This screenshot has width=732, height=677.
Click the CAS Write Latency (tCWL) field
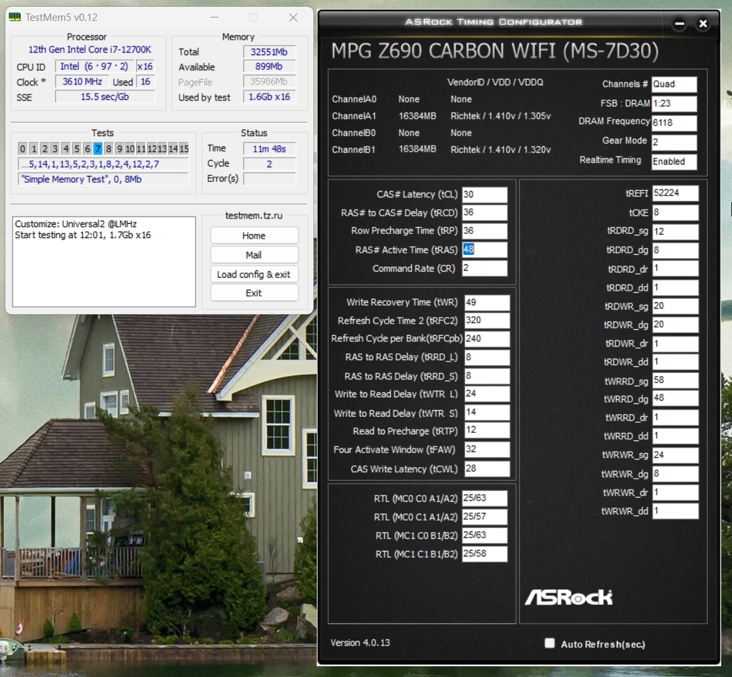487,468
